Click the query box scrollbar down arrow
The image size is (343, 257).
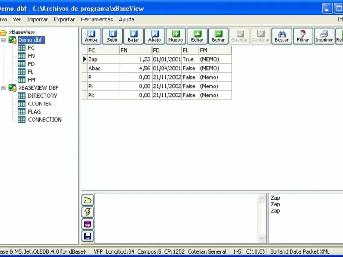click(x=262, y=238)
